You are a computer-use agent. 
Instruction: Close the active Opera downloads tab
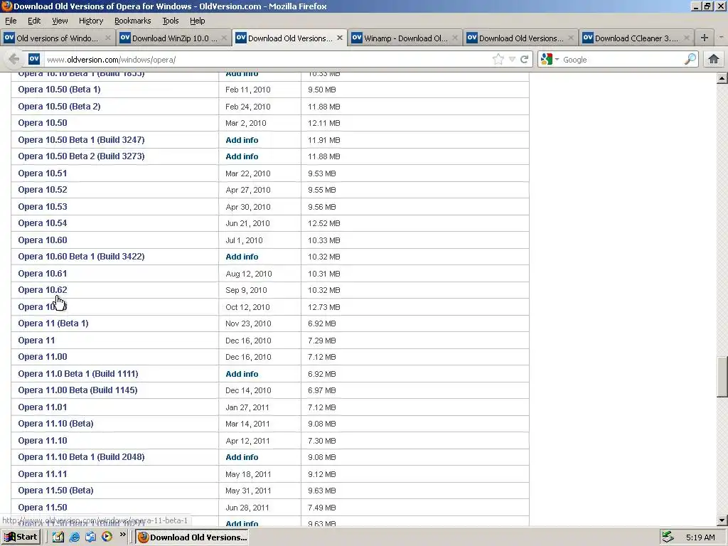(x=340, y=38)
